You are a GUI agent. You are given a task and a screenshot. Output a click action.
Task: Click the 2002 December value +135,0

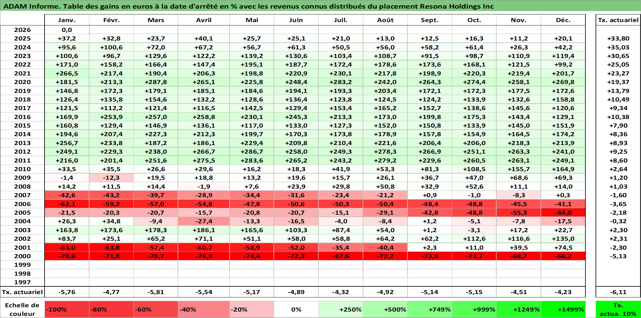point(563,239)
